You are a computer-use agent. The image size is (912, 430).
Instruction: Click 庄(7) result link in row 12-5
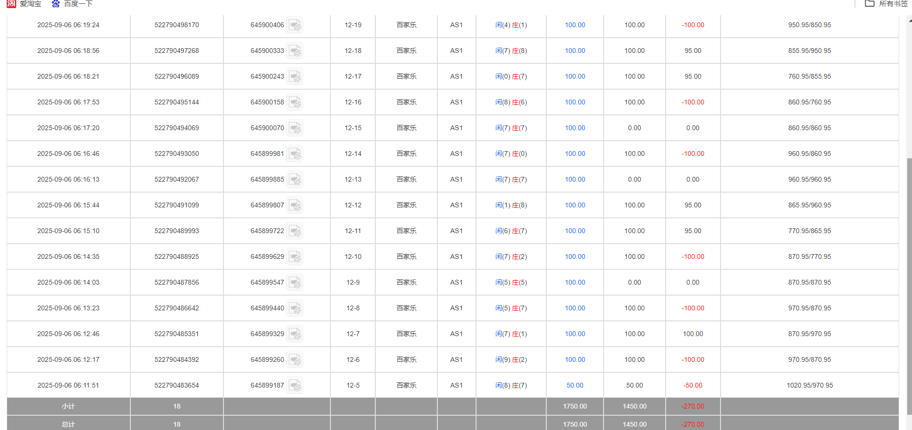[519, 385]
